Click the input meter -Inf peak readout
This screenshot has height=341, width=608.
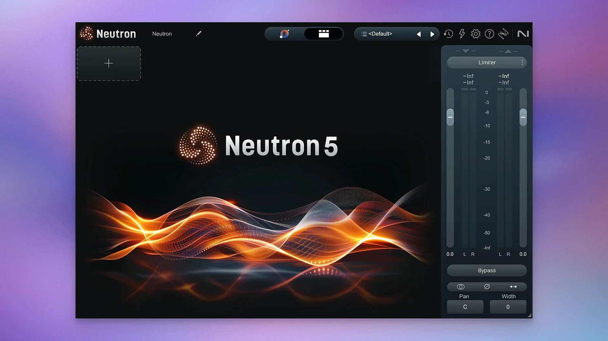pyautogui.click(x=468, y=76)
